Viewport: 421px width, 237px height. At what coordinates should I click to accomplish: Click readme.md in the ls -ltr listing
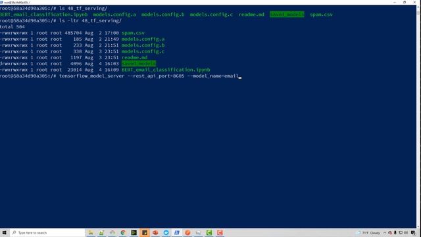click(134, 57)
